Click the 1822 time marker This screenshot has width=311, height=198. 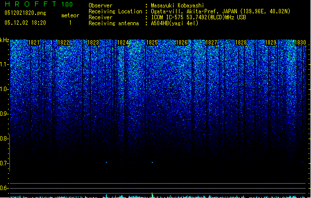63,42
